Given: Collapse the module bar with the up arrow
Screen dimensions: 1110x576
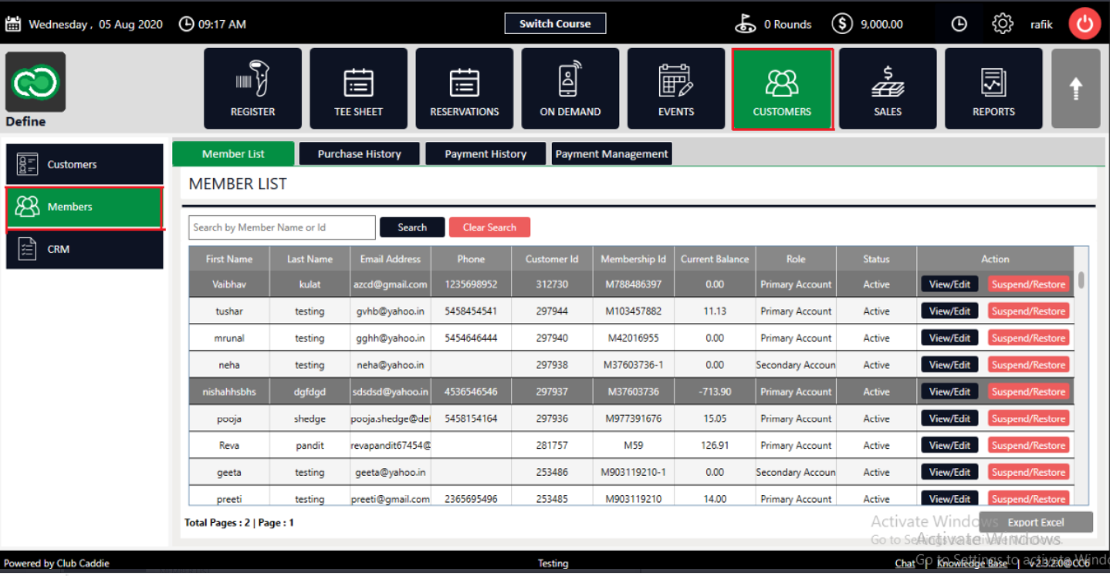Looking at the screenshot, I should 1075,88.
